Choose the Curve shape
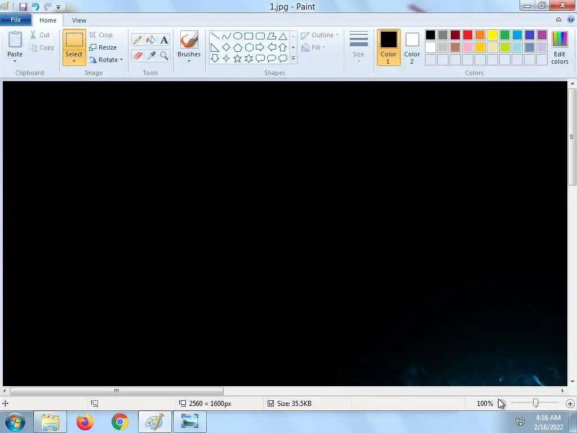 227,36
